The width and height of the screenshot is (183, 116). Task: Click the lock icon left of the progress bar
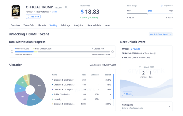point(12,51)
